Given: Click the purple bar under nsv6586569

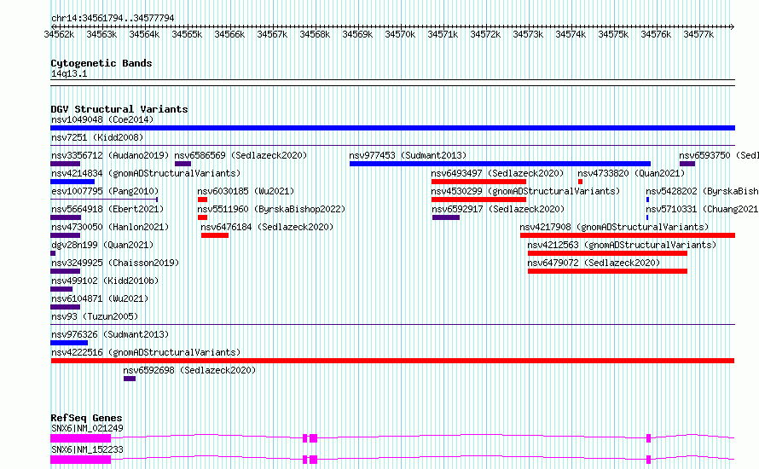Looking at the screenshot, I should coord(183,164).
